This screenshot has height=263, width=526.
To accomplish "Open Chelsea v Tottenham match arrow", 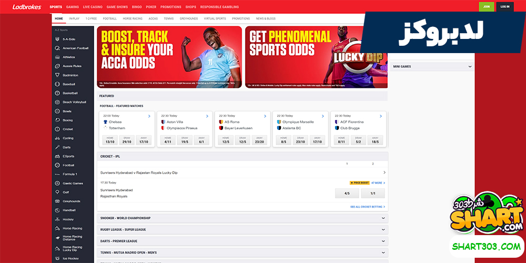I will [x=149, y=116].
